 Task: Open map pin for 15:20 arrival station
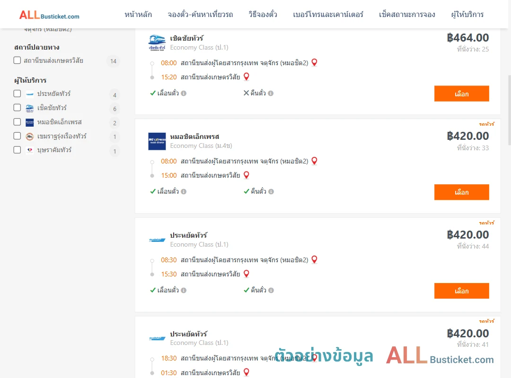click(x=247, y=77)
